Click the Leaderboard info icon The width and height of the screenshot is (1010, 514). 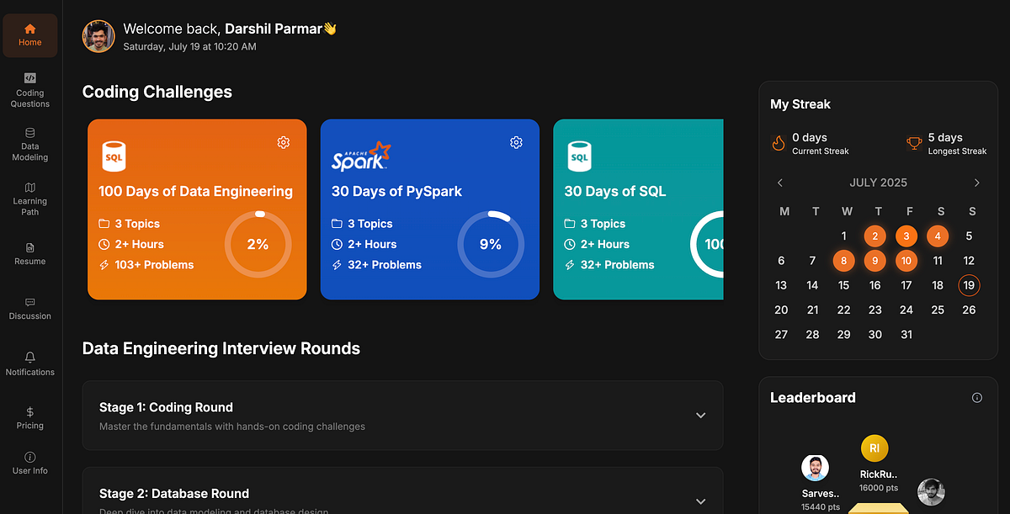[976, 397]
